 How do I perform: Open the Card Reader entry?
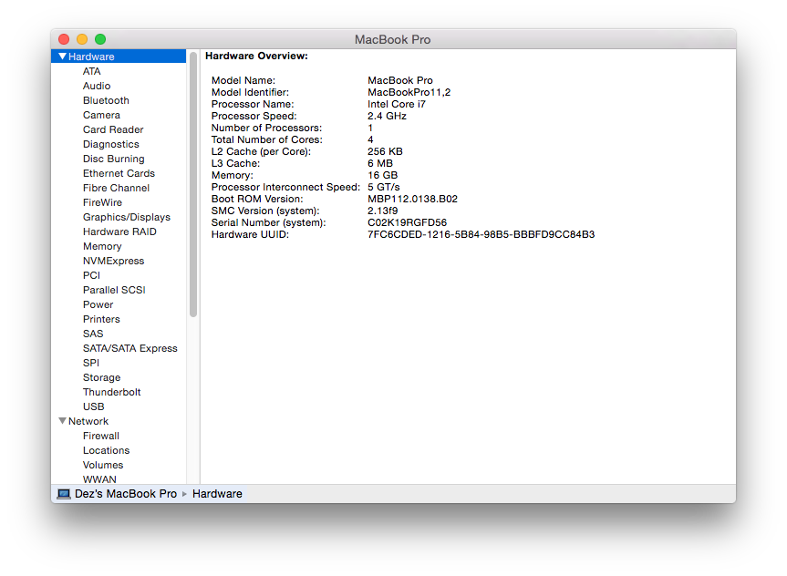(113, 129)
